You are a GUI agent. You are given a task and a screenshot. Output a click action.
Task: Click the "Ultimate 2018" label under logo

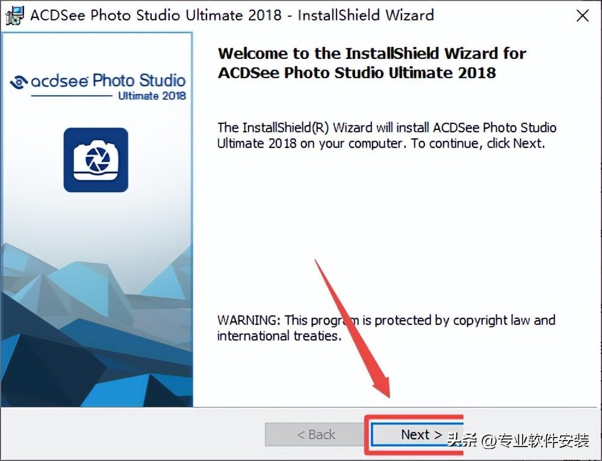tap(152, 96)
